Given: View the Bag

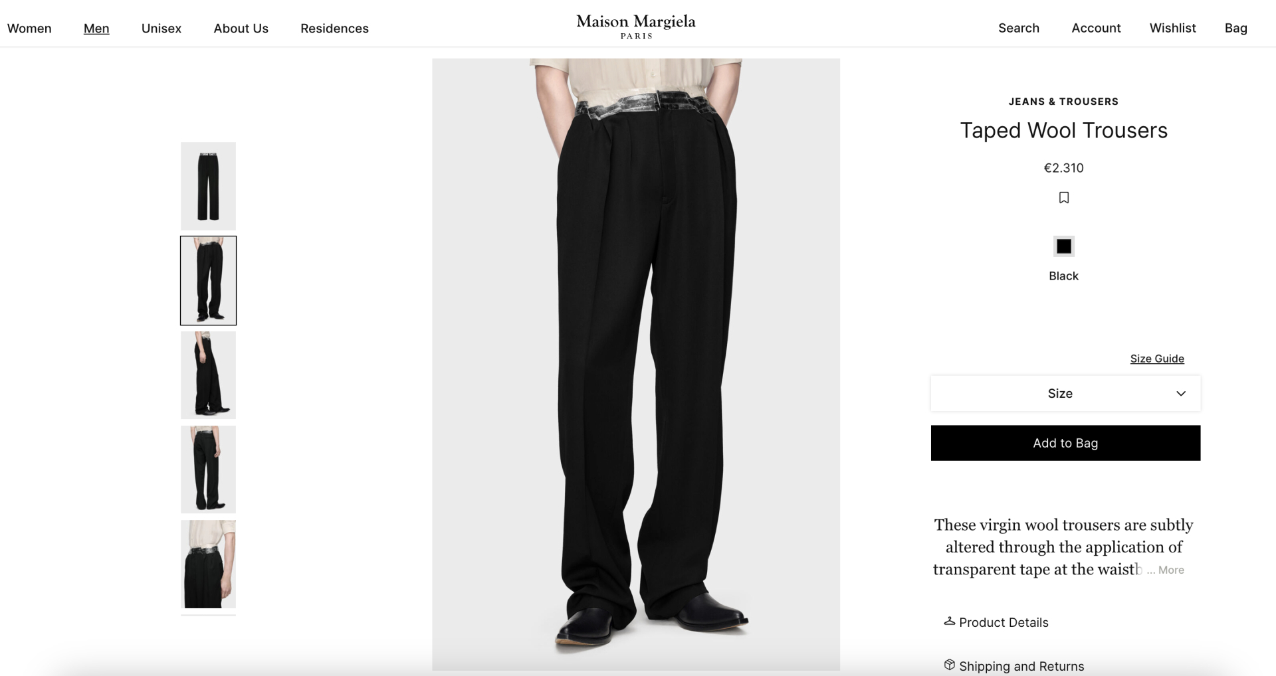Looking at the screenshot, I should (x=1235, y=28).
